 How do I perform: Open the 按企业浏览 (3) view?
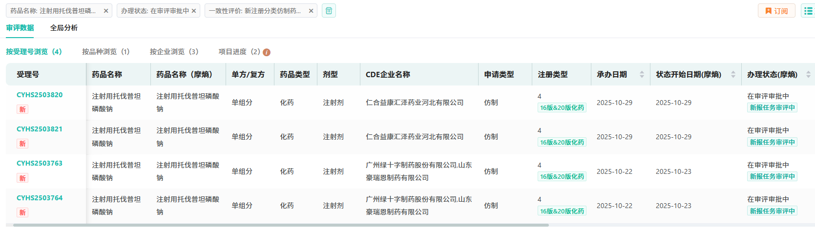[x=174, y=52]
